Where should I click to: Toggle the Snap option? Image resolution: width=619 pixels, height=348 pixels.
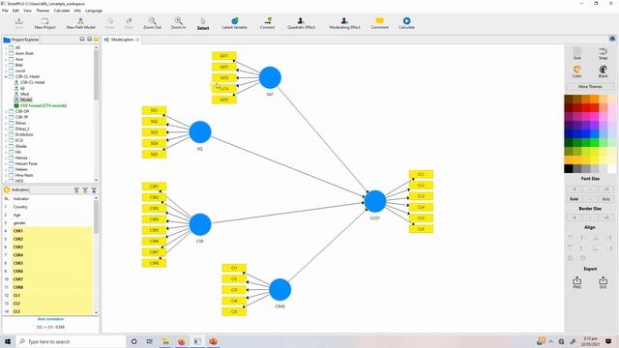click(603, 53)
